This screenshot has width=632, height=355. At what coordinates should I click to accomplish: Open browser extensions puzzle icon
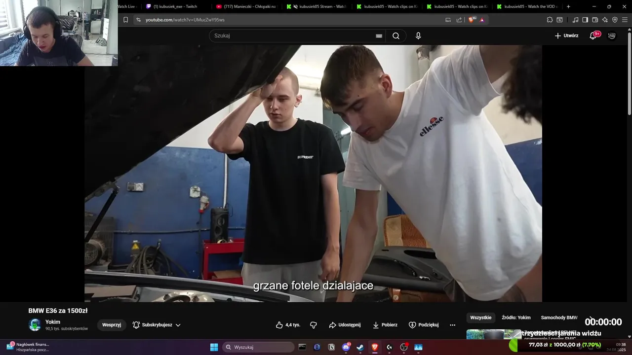point(550,20)
